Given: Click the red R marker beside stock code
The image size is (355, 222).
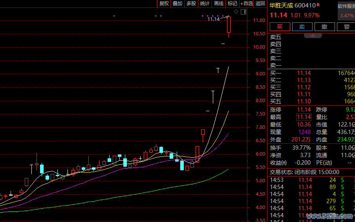Looking at the screenshot, I should coord(318,4).
